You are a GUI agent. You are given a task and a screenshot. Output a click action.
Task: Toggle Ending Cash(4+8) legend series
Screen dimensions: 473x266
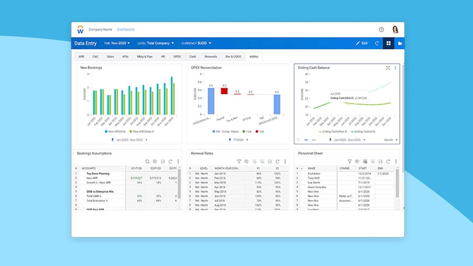pyautogui.click(x=363, y=132)
